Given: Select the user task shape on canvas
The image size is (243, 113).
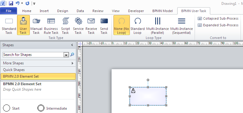Looking at the screenshot, I should pyautogui.click(x=148, y=96).
